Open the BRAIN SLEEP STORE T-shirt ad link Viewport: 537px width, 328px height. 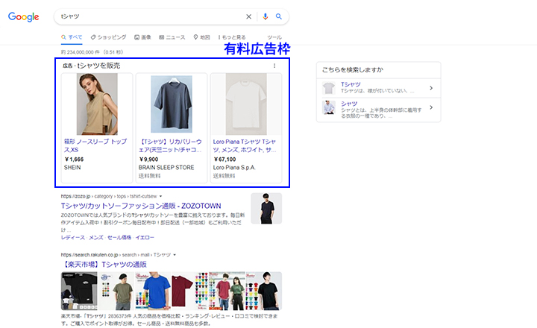(x=171, y=145)
